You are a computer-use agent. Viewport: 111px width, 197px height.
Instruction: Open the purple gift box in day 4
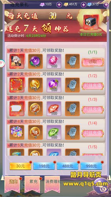(17, 132)
